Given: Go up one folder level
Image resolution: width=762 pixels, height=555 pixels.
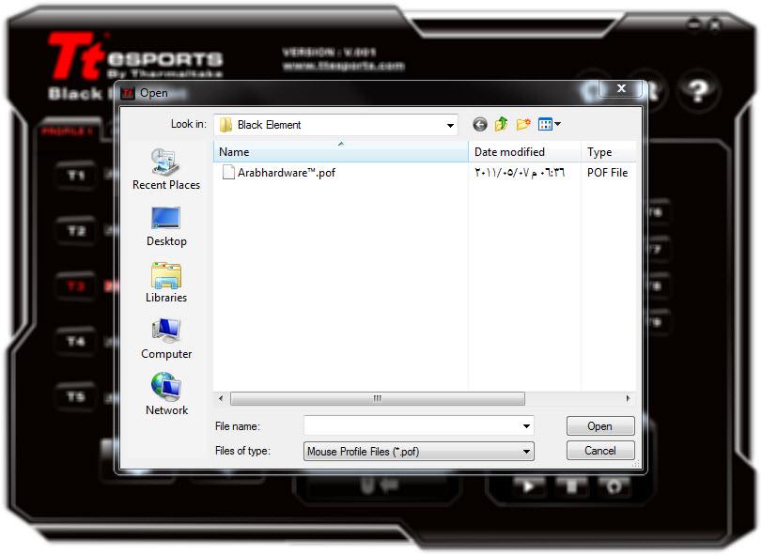Looking at the screenshot, I should point(501,124).
